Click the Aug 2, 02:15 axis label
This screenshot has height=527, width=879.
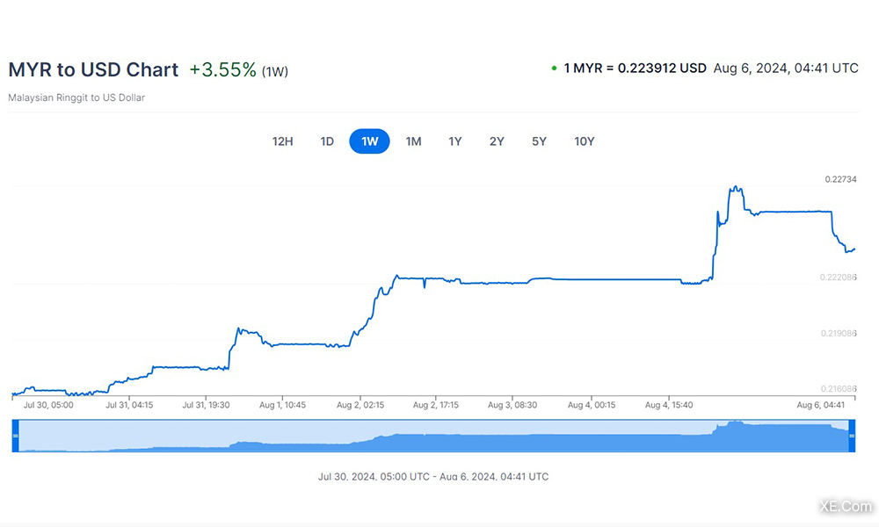pyautogui.click(x=360, y=405)
